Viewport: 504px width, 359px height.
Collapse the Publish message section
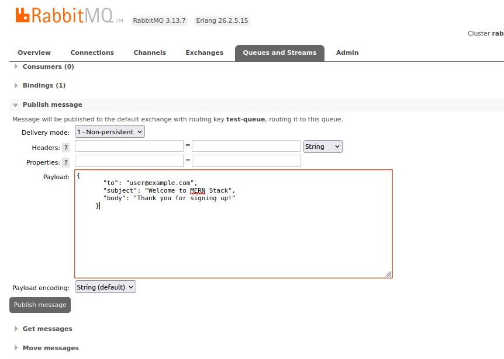(x=52, y=104)
